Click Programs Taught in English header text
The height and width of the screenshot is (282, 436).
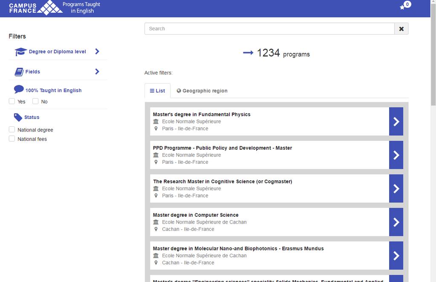pos(81,8)
